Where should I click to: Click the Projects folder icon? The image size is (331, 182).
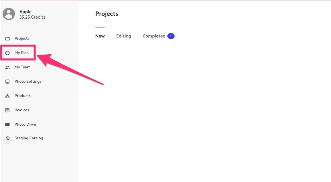(7, 38)
